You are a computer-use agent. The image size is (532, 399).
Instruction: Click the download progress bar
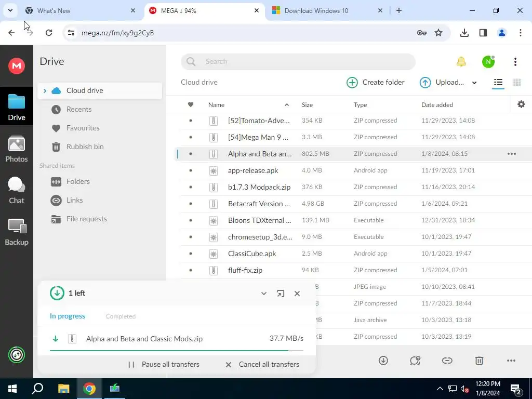point(177,350)
